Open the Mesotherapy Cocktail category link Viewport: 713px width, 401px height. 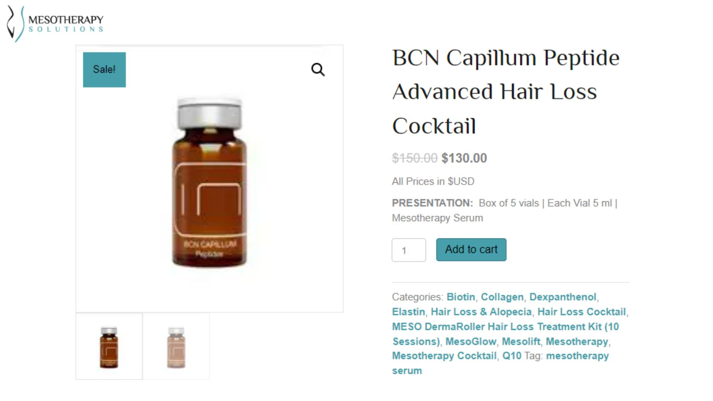(444, 356)
